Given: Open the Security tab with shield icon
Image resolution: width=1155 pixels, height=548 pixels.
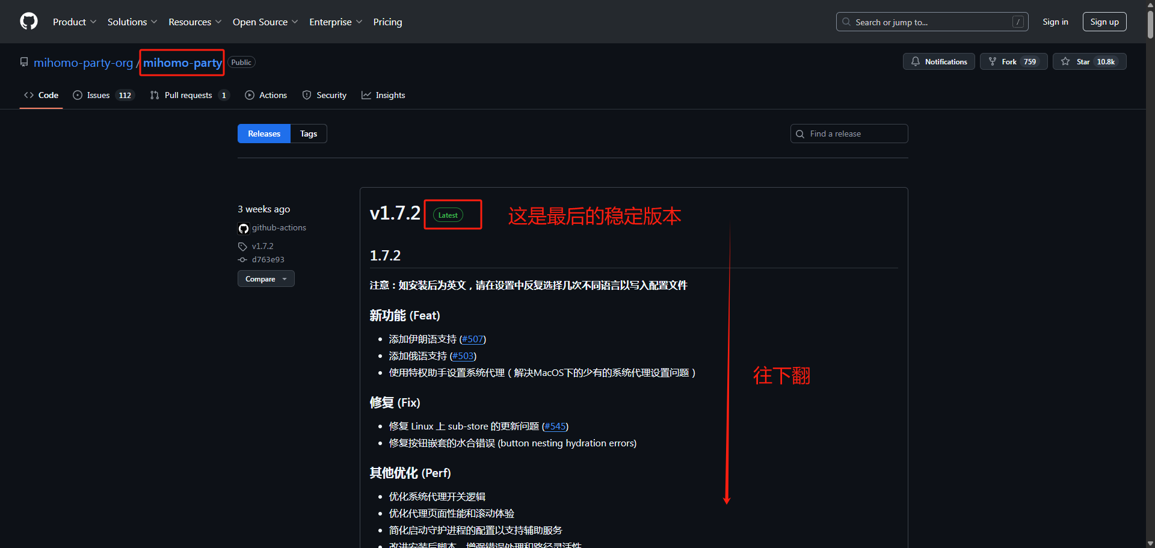Looking at the screenshot, I should click(x=324, y=96).
